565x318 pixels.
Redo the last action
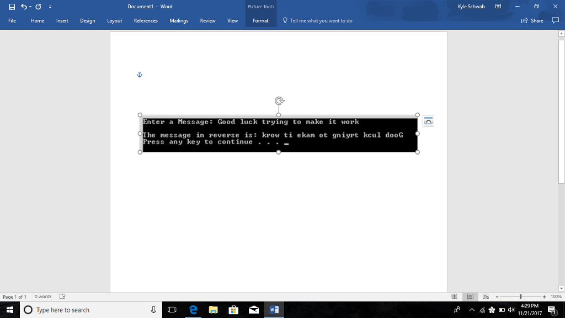[x=38, y=6]
